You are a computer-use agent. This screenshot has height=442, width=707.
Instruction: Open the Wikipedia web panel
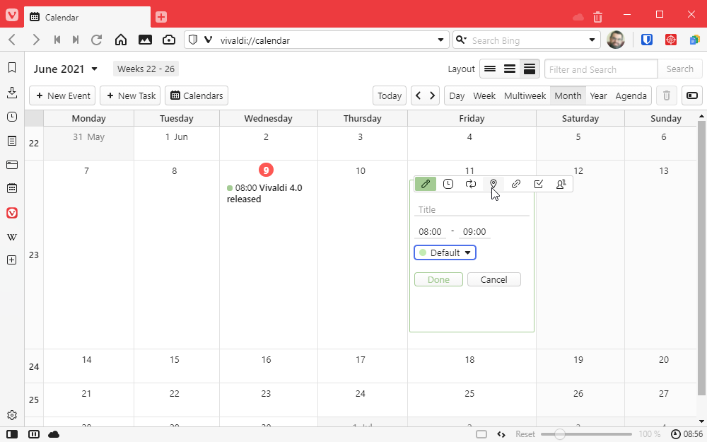pyautogui.click(x=12, y=237)
